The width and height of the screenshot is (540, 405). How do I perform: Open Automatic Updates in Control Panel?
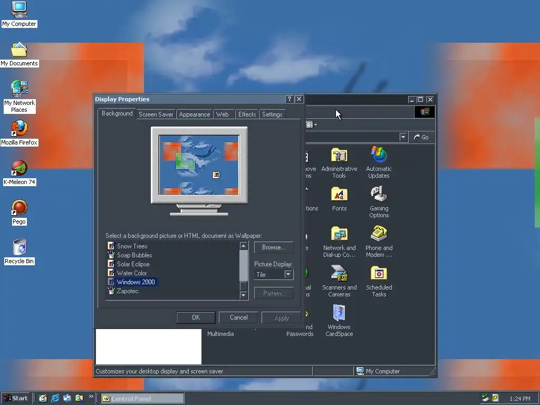tap(379, 162)
